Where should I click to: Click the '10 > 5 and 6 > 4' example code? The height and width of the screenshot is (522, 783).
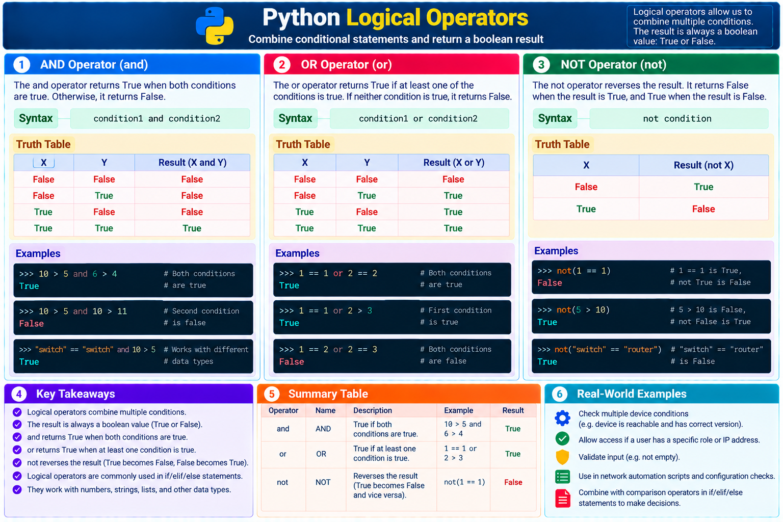[68, 274]
